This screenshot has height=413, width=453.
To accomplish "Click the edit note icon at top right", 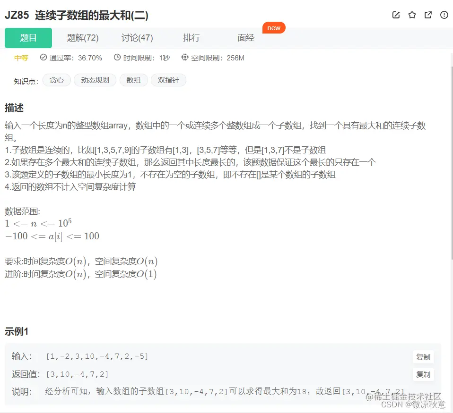I will (x=396, y=15).
